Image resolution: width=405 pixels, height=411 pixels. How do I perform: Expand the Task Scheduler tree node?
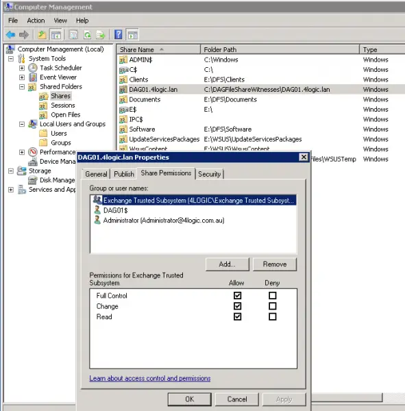tap(22, 68)
